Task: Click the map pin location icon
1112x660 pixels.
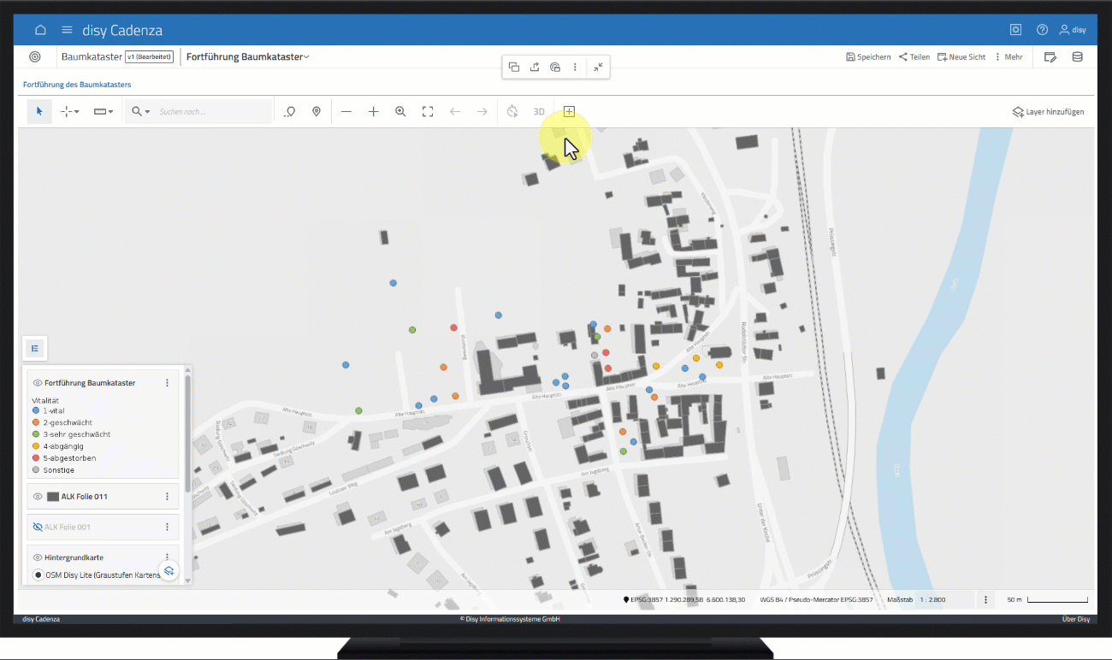Action: point(316,112)
